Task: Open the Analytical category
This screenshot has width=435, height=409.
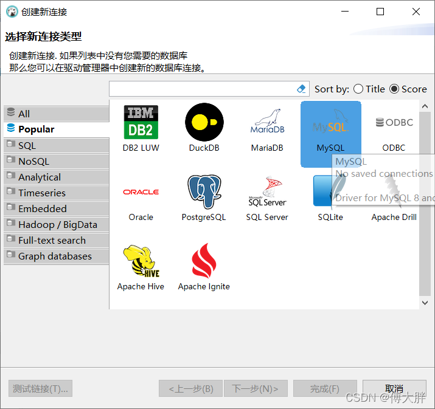Action: coord(57,177)
